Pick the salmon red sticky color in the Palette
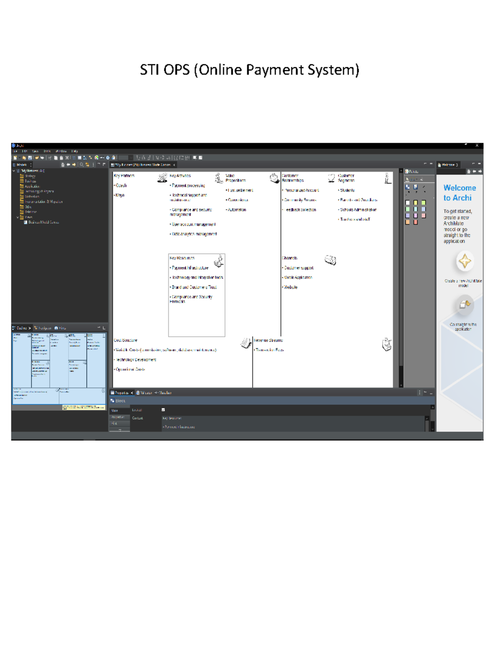 (x=415, y=222)
